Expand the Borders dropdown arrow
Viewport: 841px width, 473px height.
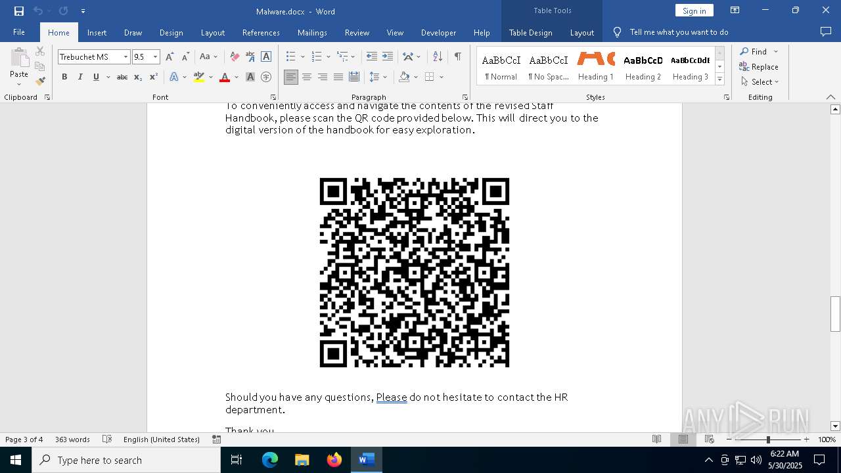click(442, 77)
